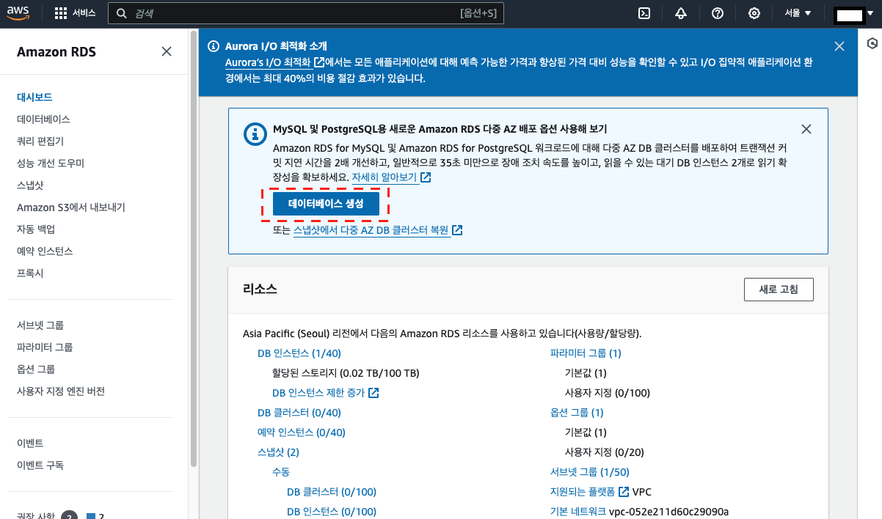Click the Amazon RDS sidebar title
Viewport: 882px width, 519px height.
coord(57,52)
